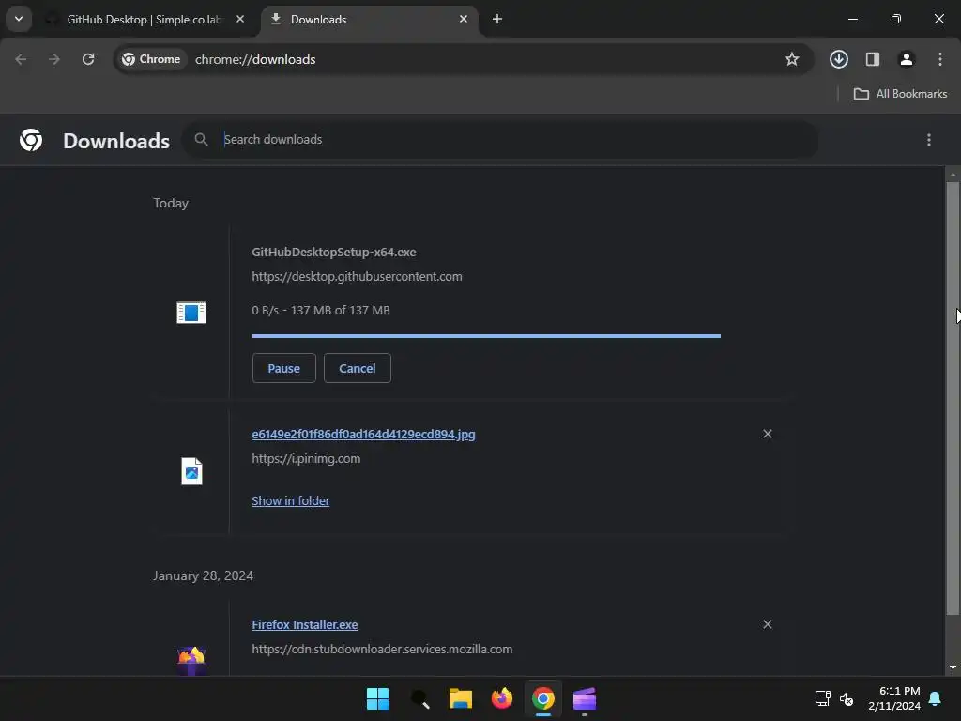The height and width of the screenshot is (721, 961).
Task: Click the vertical scrollbar thumb
Action: pyautogui.click(x=953, y=398)
